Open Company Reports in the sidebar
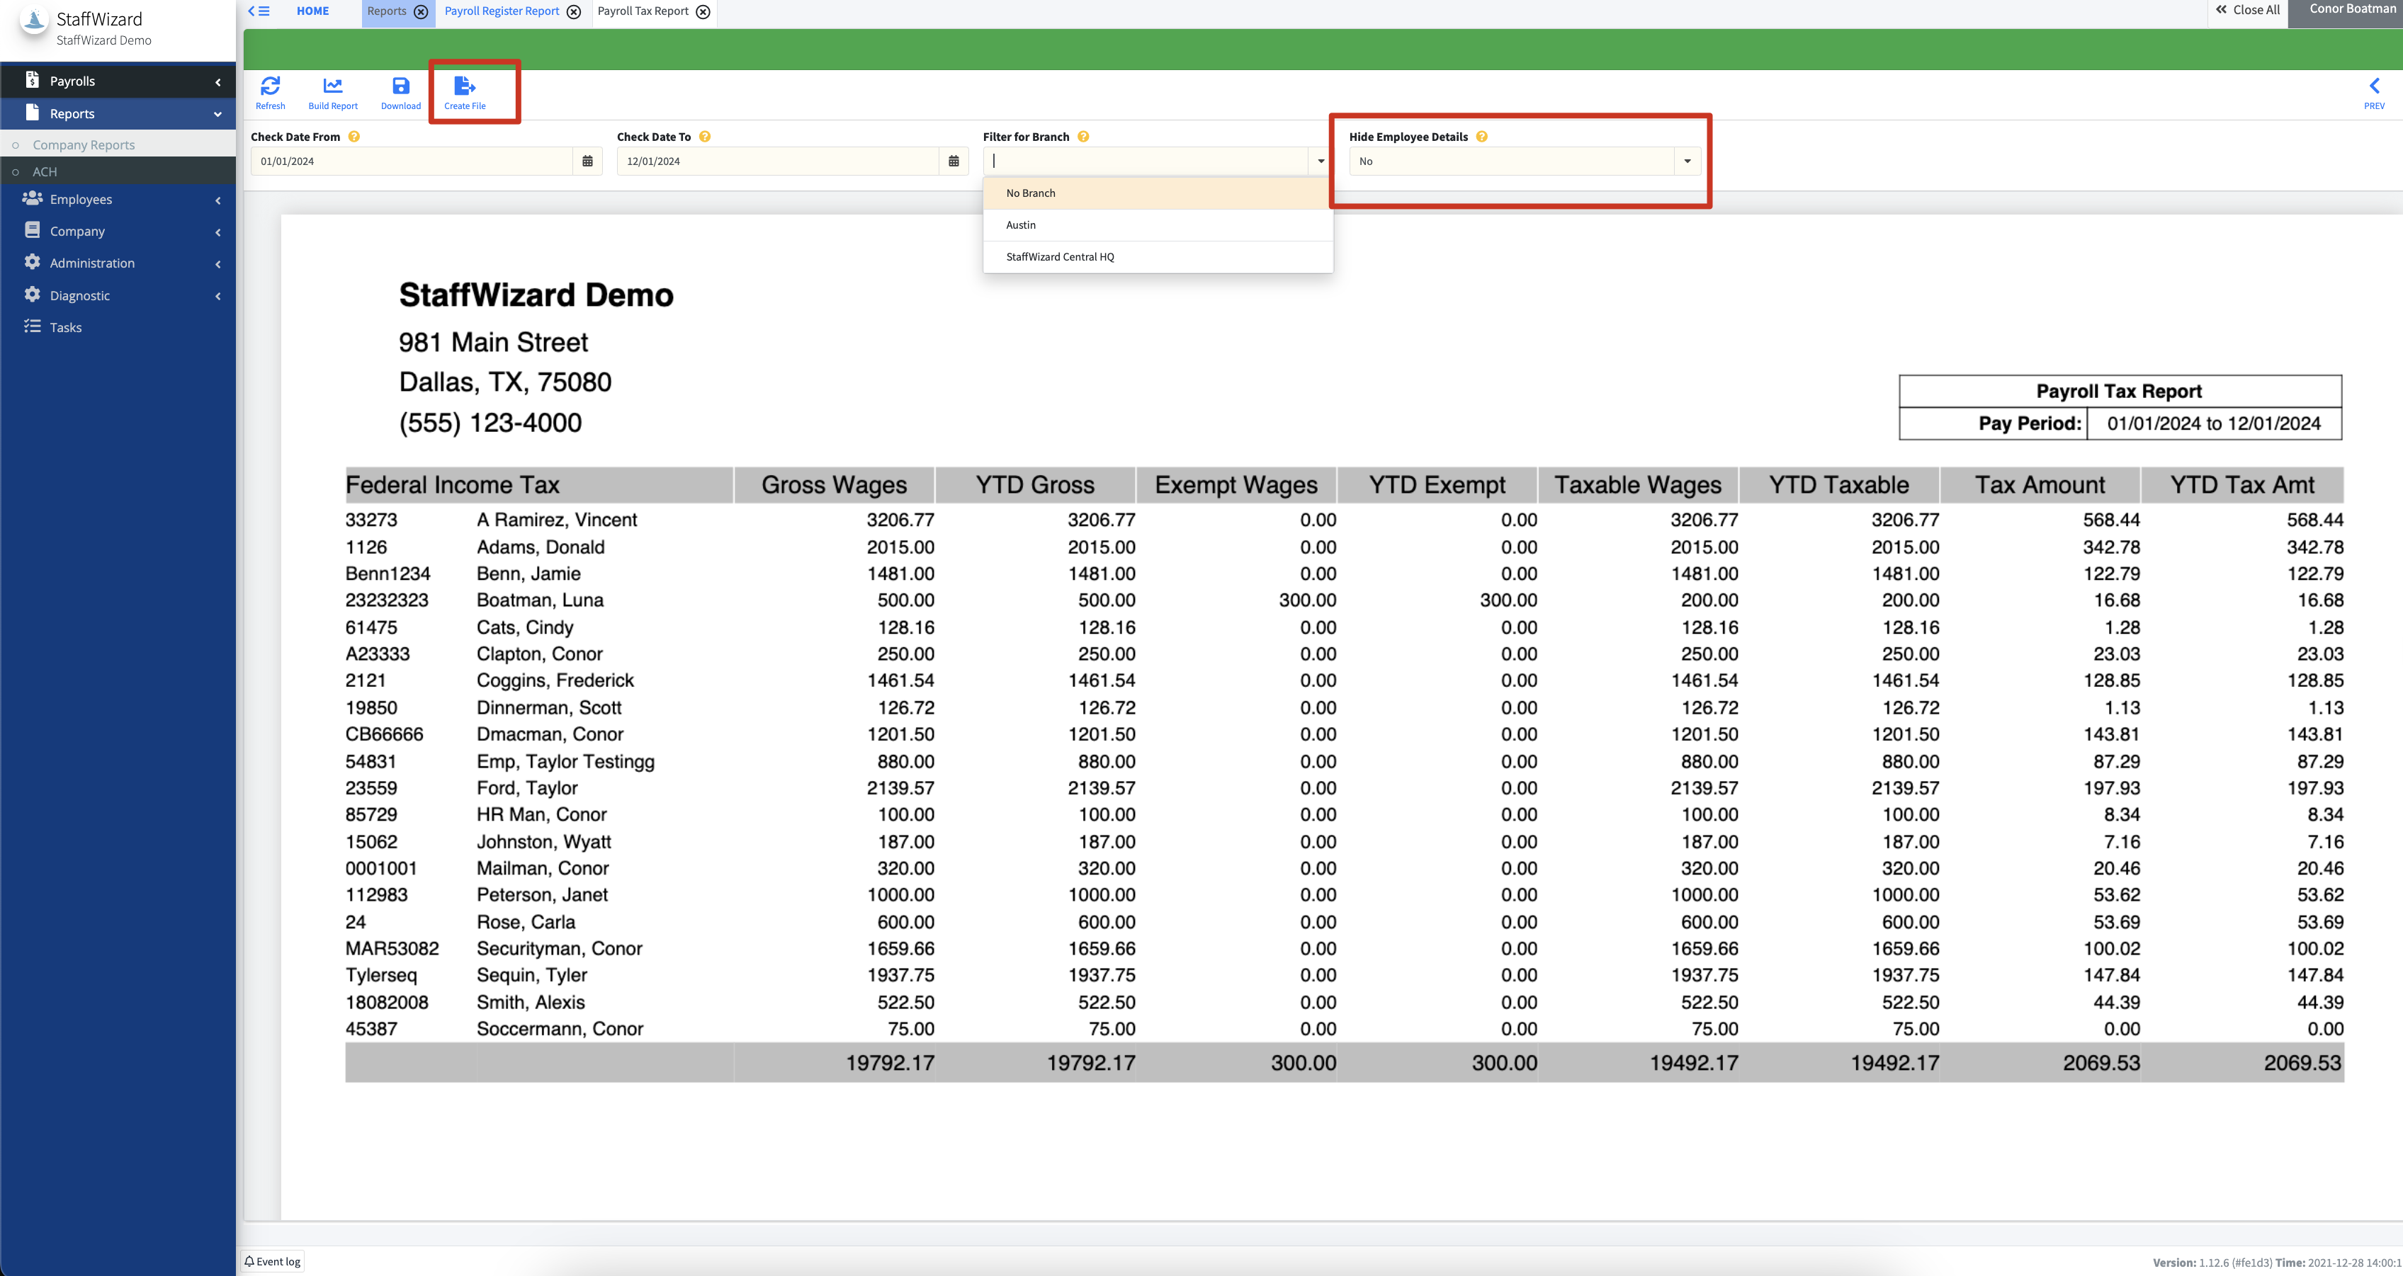 [x=83, y=144]
